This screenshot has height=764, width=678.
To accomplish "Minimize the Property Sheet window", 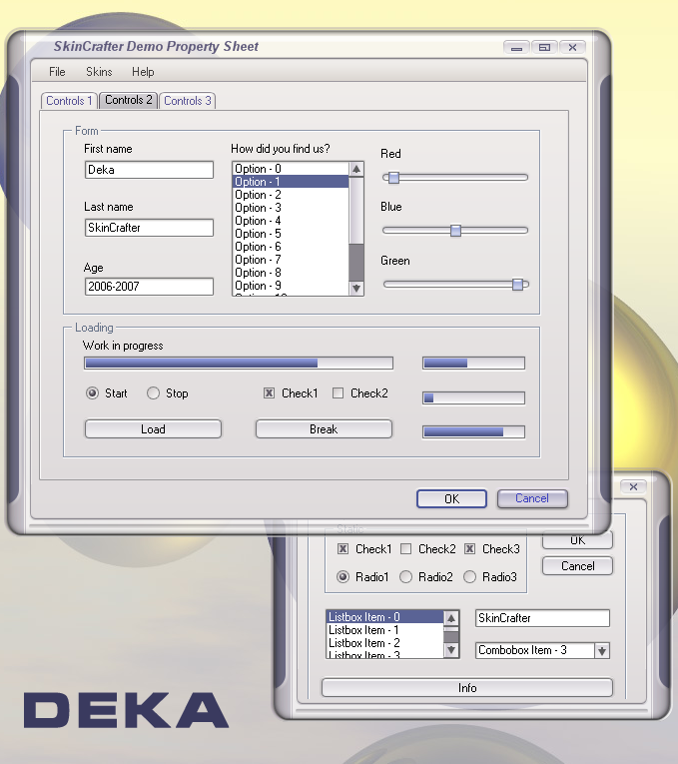I will pyautogui.click(x=517, y=48).
